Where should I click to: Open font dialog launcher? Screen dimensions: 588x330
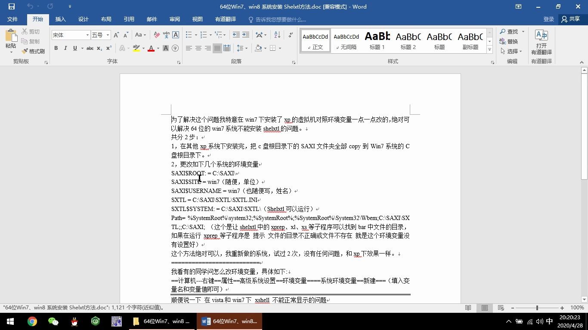click(179, 62)
